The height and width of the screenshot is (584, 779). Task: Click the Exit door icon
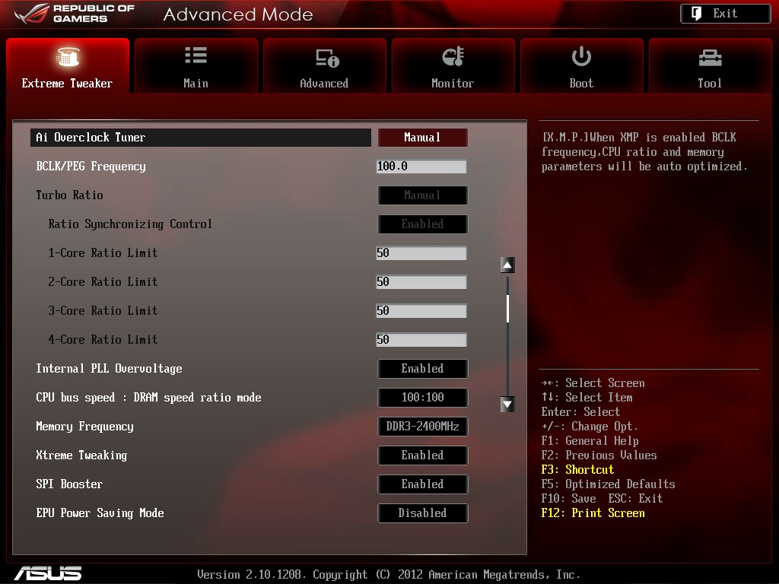tap(696, 14)
